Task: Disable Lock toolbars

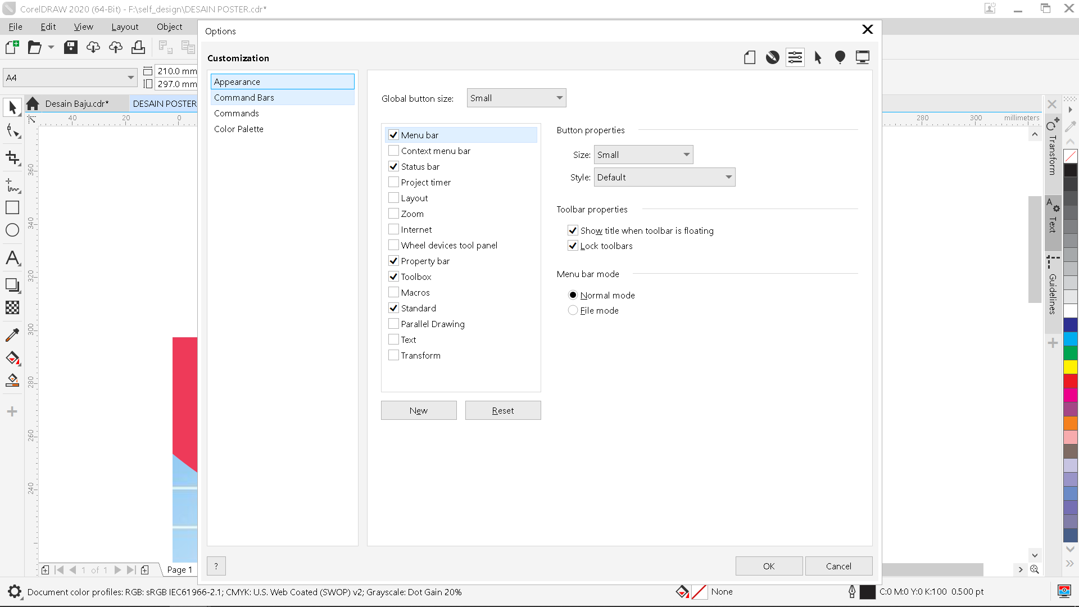Action: 573,246
